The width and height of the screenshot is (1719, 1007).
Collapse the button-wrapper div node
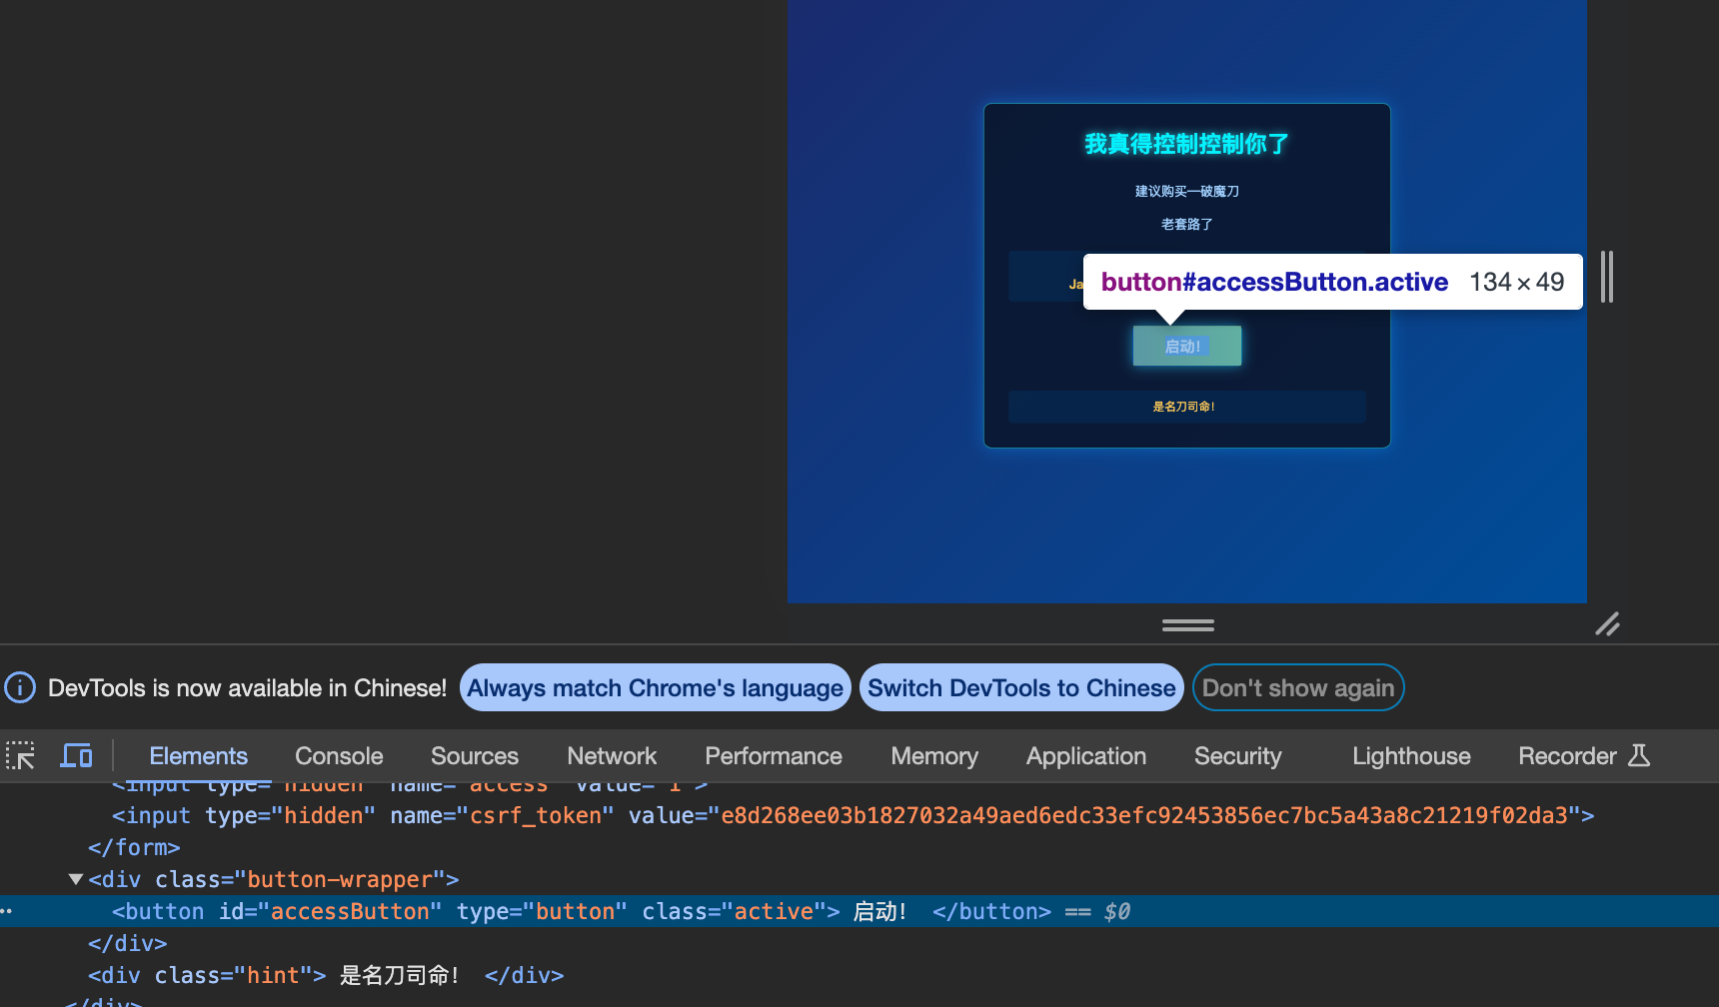coord(76,879)
